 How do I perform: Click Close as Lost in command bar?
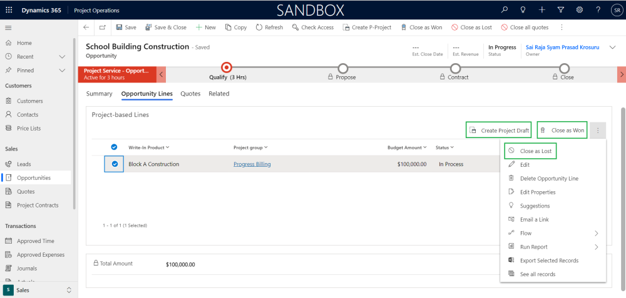(471, 27)
